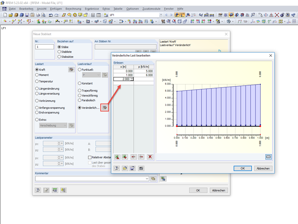298x224 pixels.
Task: Open the Verschiebung dropdown under Extra
Action: tap(65, 125)
